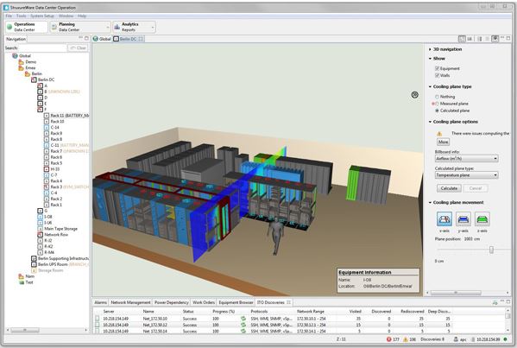Open the Calculated plane type dropdown
The width and height of the screenshot is (517, 348).
(x=466, y=175)
